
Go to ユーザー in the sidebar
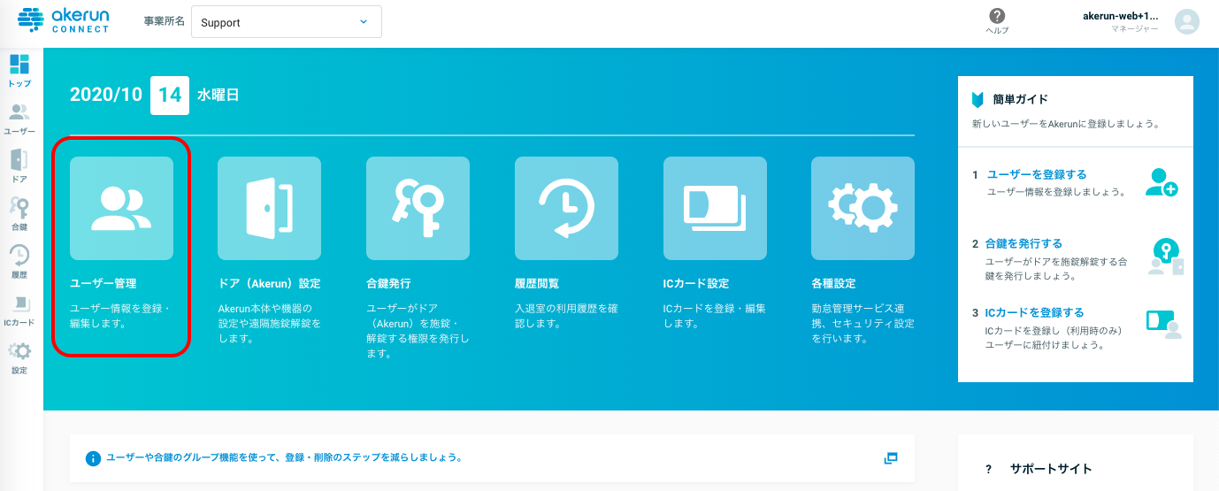tap(19, 119)
